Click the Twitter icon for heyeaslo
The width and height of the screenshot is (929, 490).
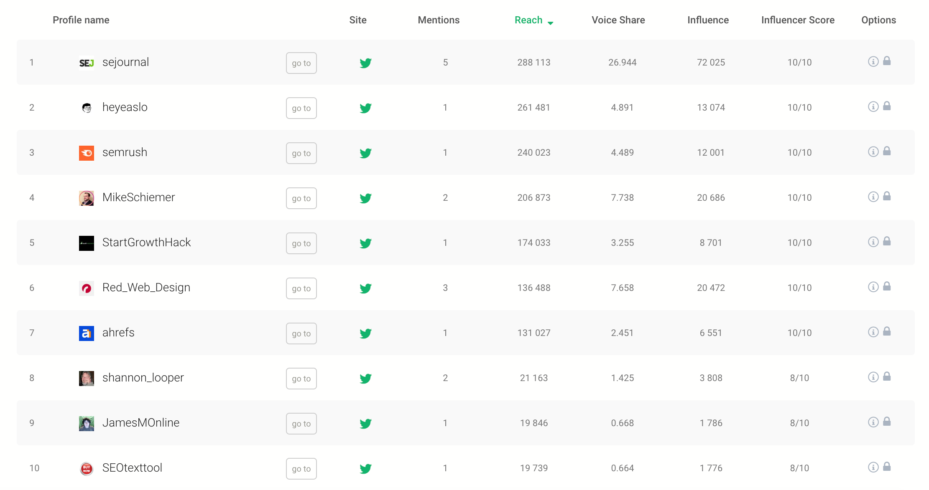tap(365, 108)
